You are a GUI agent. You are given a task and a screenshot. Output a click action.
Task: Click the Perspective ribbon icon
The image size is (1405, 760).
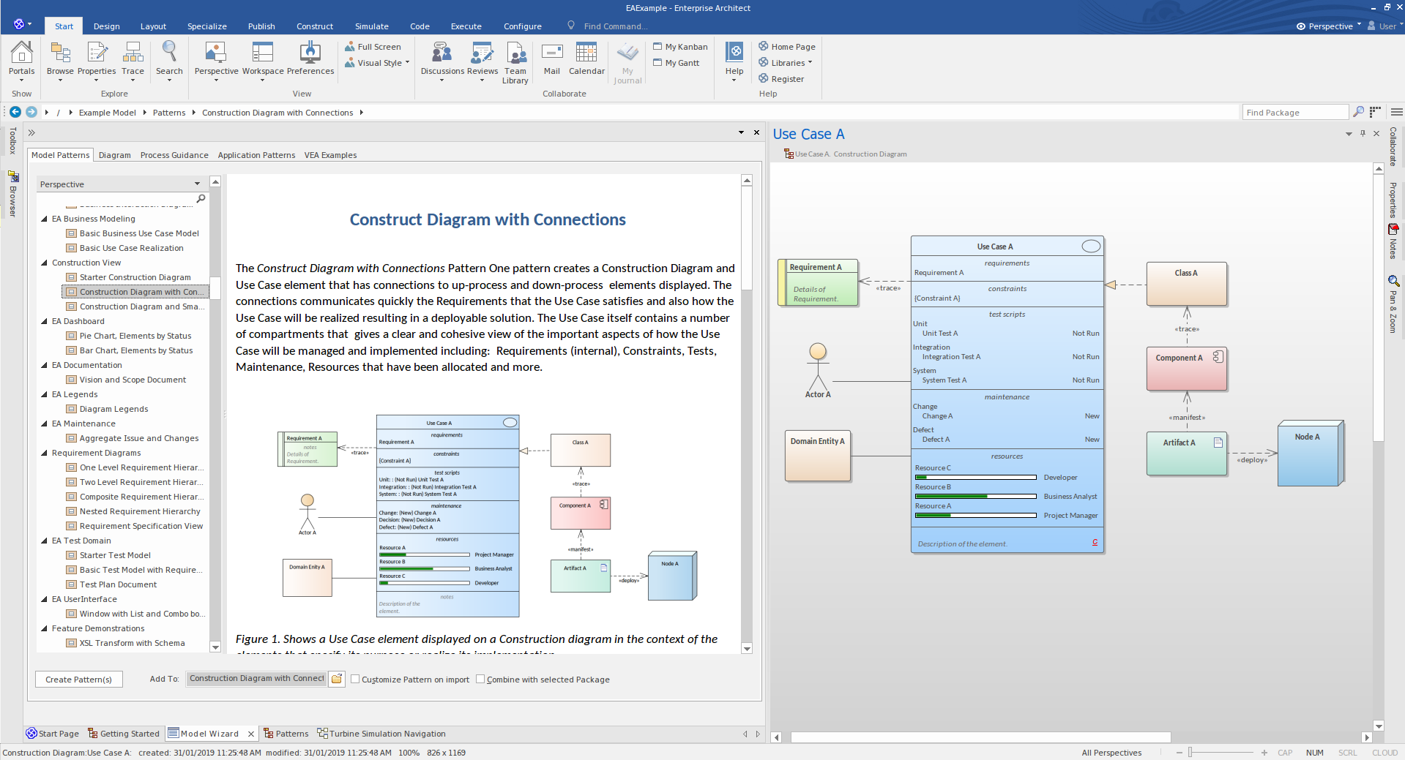pos(216,61)
